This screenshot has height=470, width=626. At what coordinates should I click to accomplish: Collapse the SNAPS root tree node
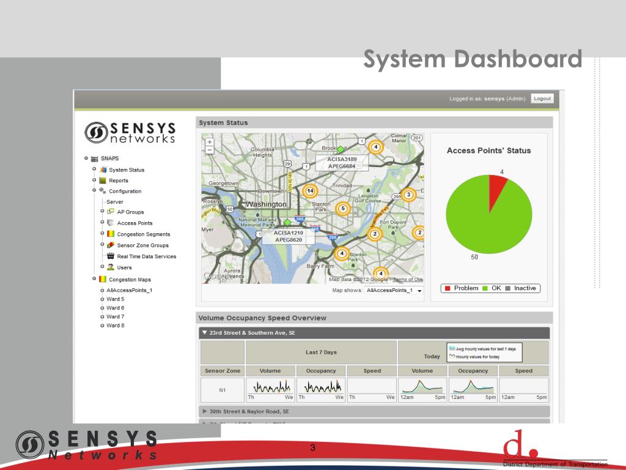coord(86,159)
